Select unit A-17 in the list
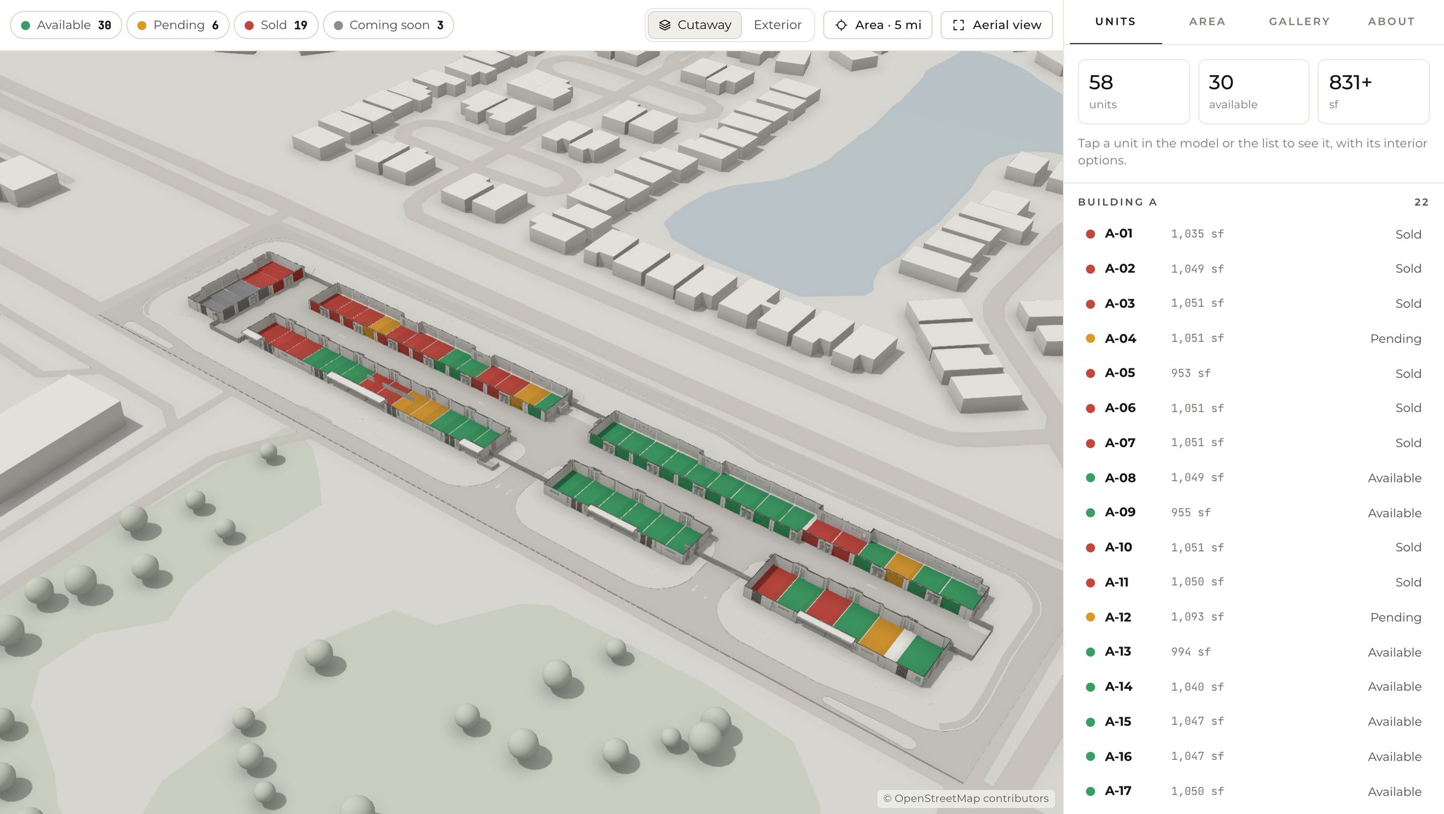1444x814 pixels. [x=1253, y=791]
